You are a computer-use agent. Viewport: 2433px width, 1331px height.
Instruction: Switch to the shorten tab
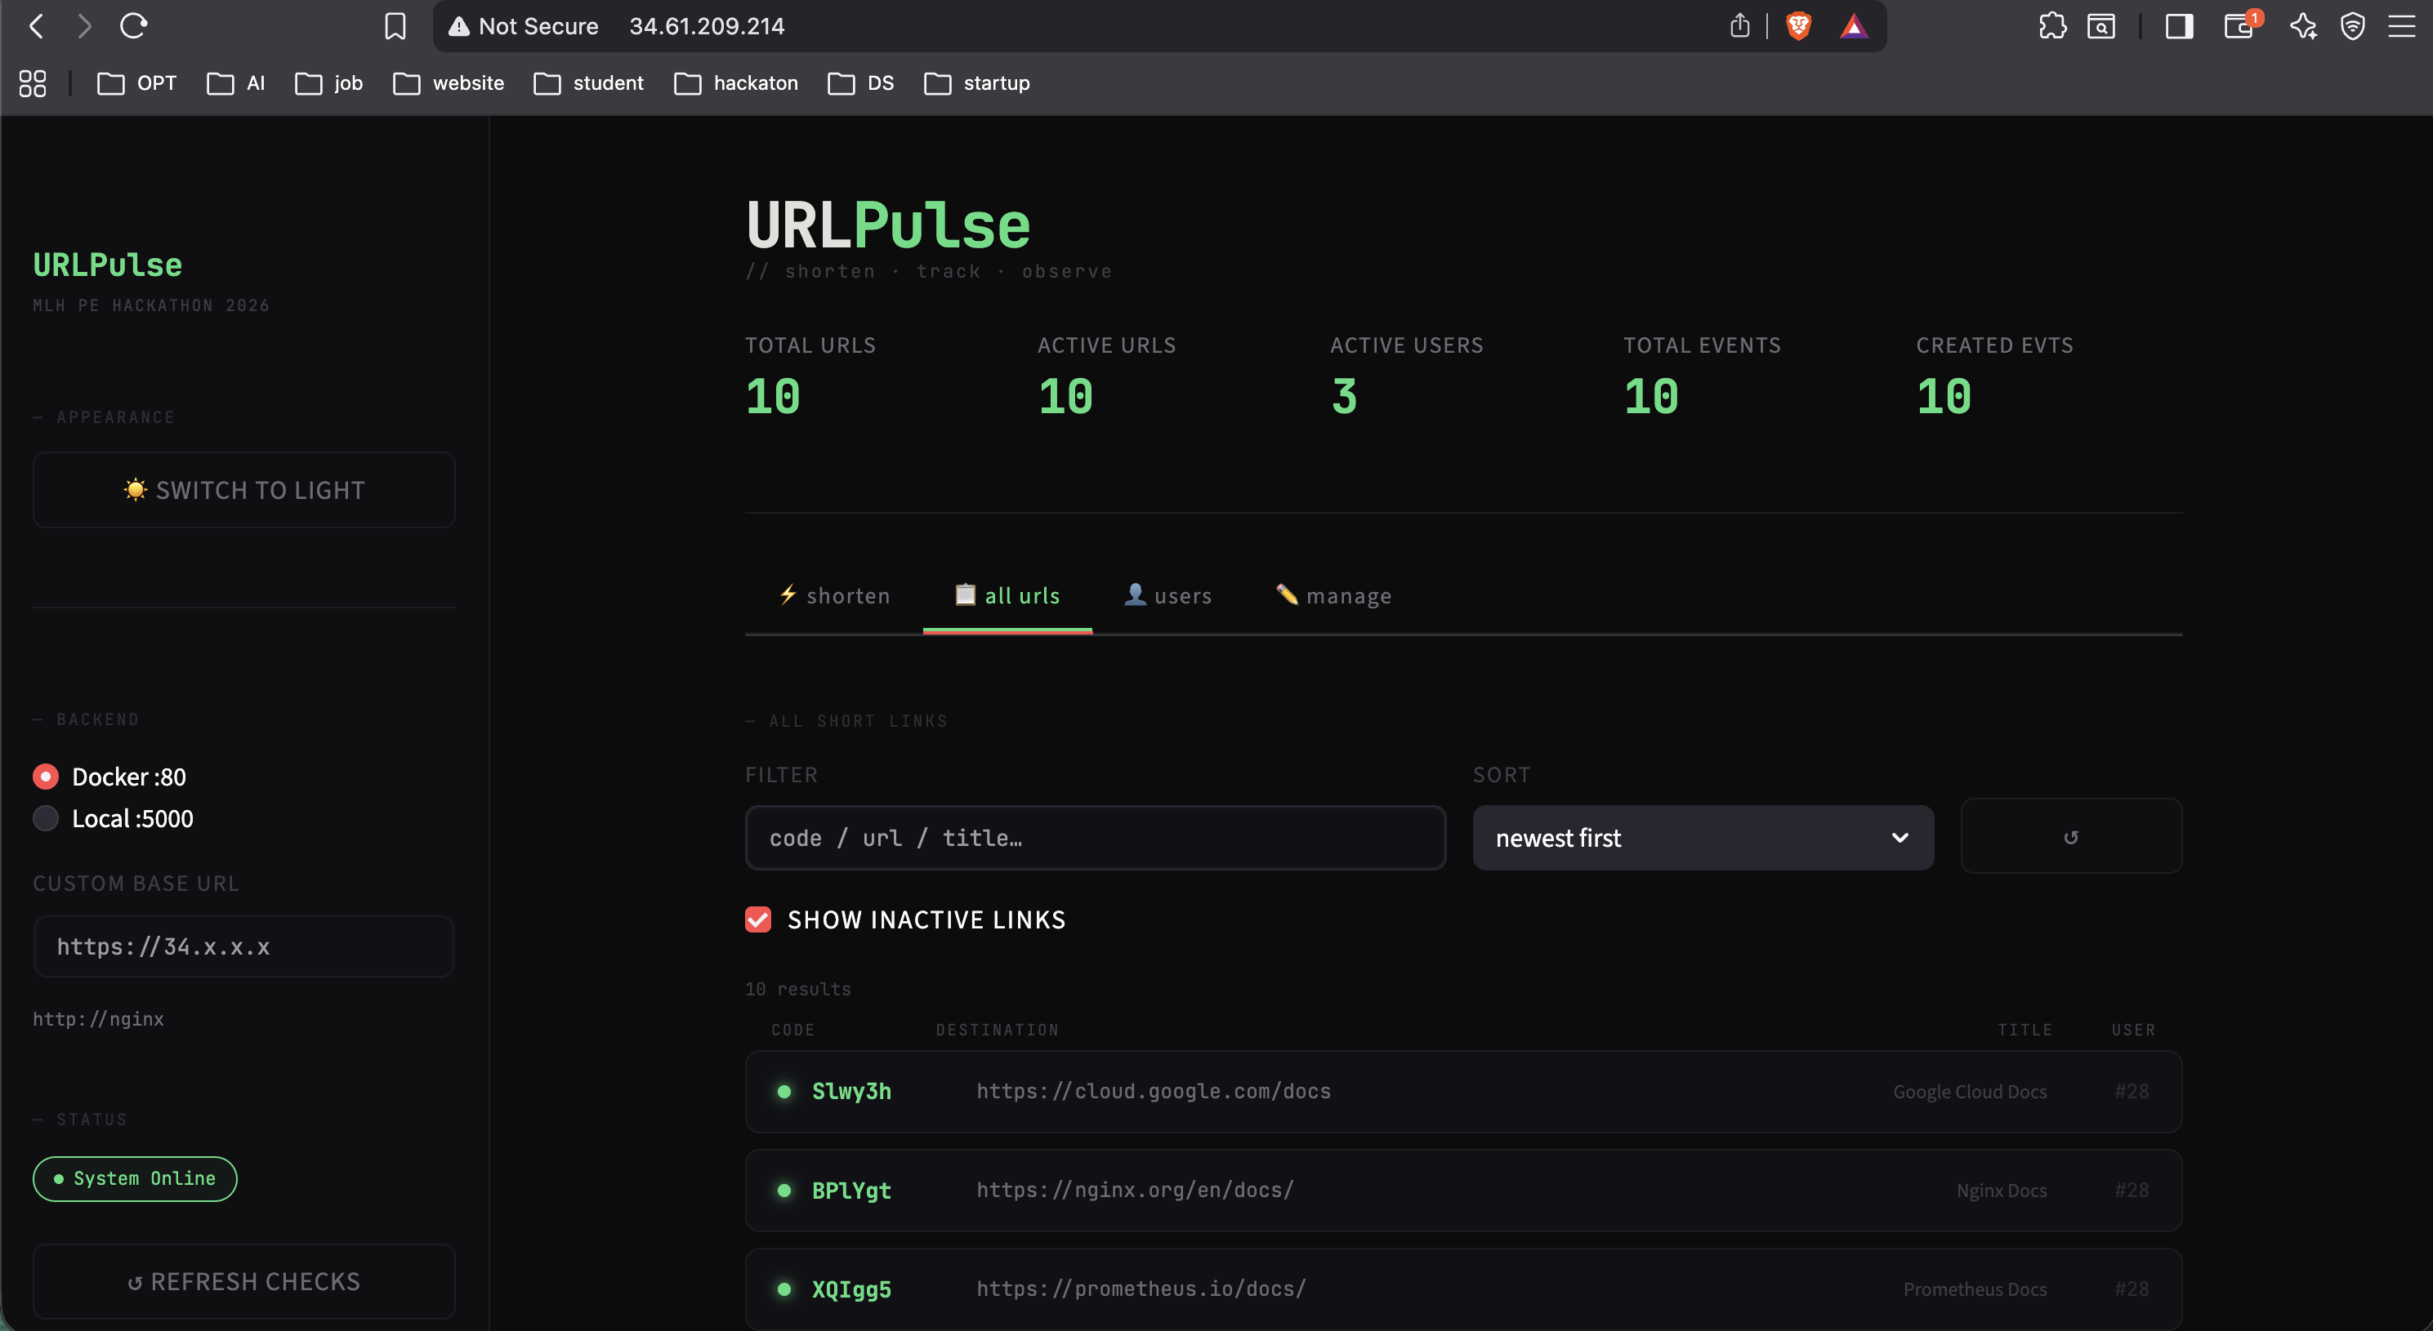(x=834, y=595)
